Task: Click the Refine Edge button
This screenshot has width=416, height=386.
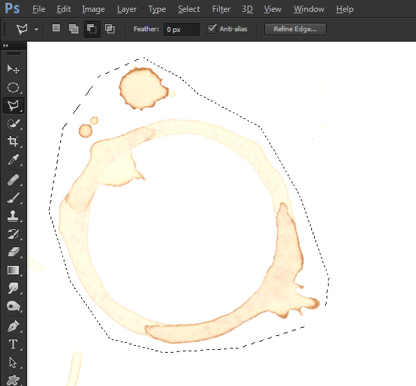Action: pos(295,29)
